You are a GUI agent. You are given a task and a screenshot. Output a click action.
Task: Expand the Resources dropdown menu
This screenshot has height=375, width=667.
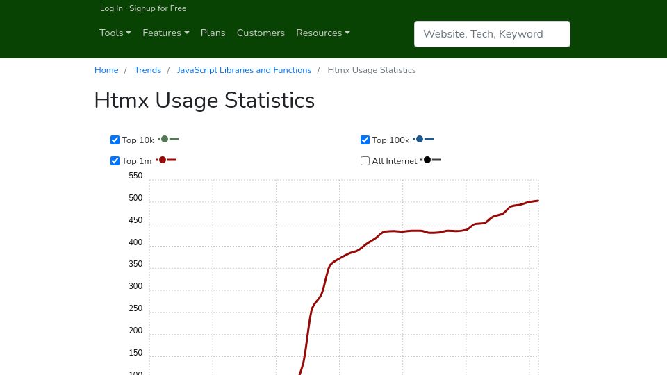pos(323,33)
